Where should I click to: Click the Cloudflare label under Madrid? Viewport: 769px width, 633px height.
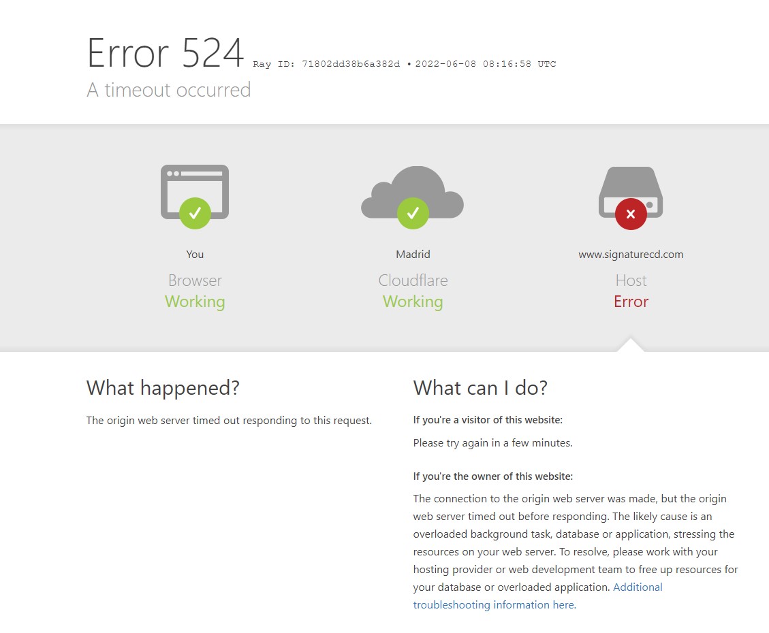[x=413, y=280]
